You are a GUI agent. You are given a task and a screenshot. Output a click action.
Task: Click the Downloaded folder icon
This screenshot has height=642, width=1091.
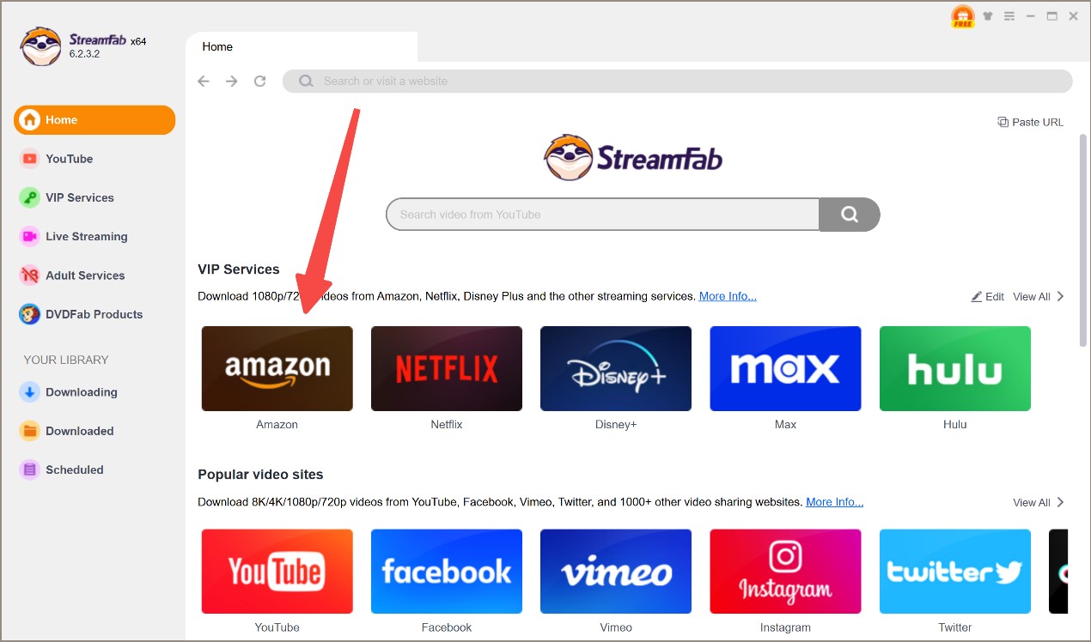pyautogui.click(x=30, y=431)
